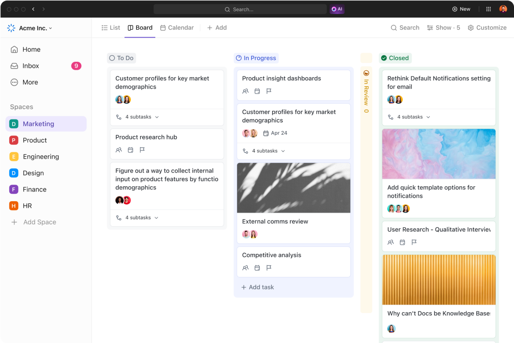Click the apps grid icon in top bar
The width and height of the screenshot is (514, 343).
tap(488, 9)
